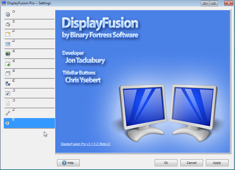
Task: Cancel the settings dialog
Action: pos(191,163)
